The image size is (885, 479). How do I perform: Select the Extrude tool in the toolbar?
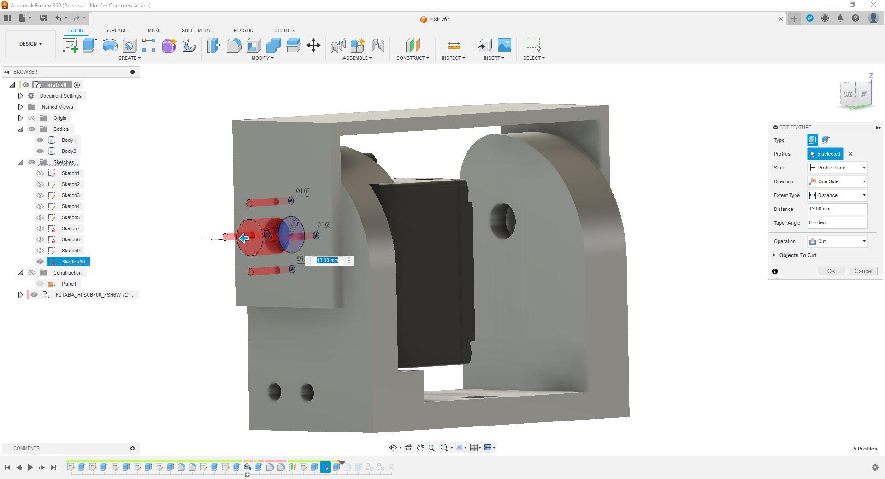[90, 45]
